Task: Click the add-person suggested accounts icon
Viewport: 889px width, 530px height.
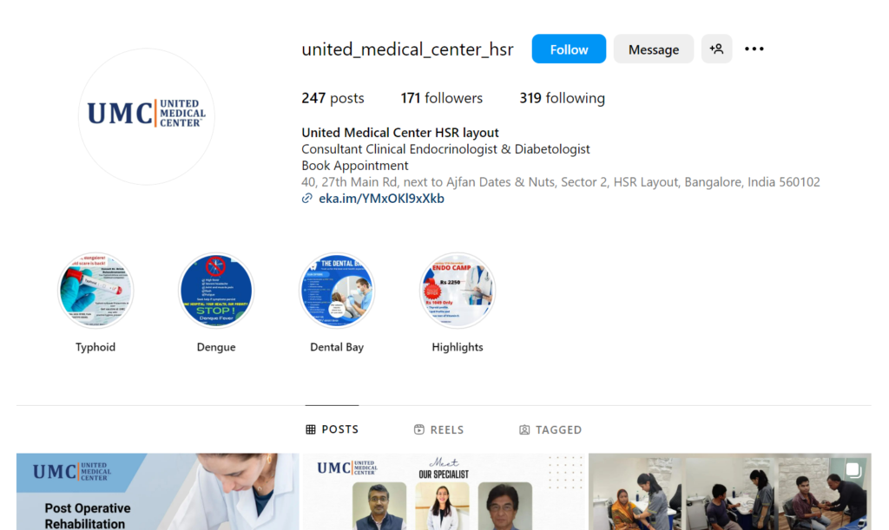Action: [x=716, y=49]
